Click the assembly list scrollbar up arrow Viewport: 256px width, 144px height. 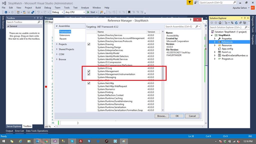(x=162, y=32)
